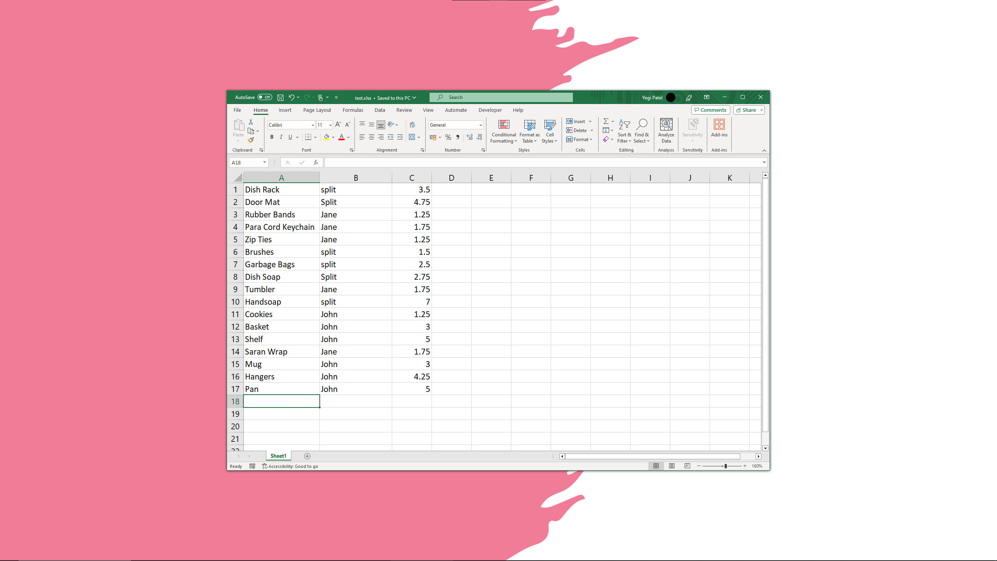The width and height of the screenshot is (997, 561).
Task: Click the Comments button
Action: [710, 110]
